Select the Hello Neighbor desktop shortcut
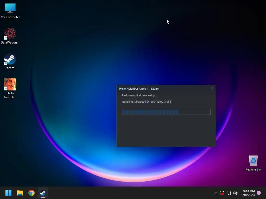The height and width of the screenshot is (199, 266). click(x=10, y=88)
